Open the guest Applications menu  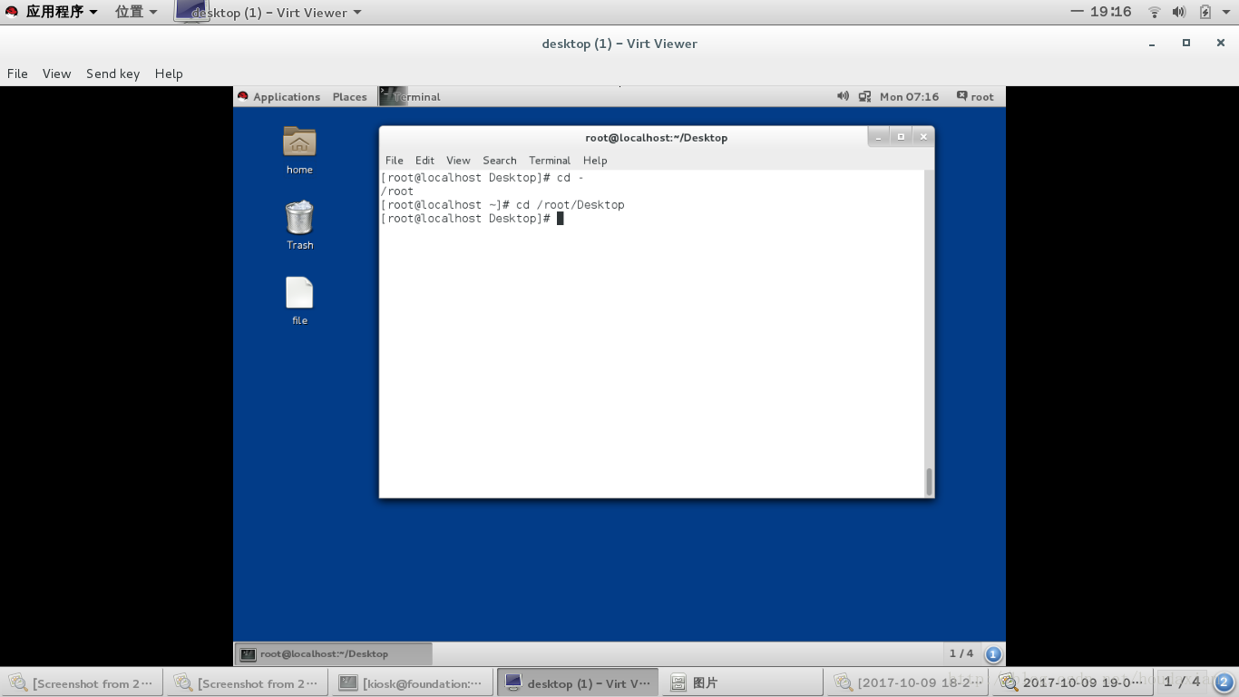pos(278,96)
